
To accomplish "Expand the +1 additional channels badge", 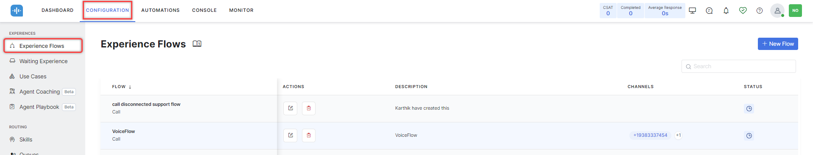I will [x=679, y=136].
